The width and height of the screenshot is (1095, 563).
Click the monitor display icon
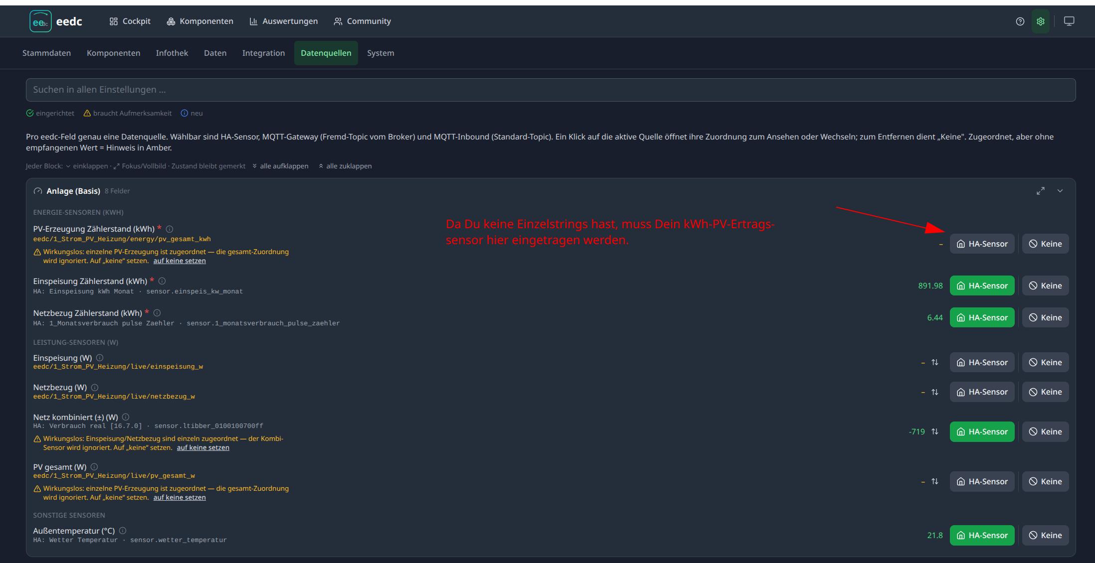(x=1069, y=21)
